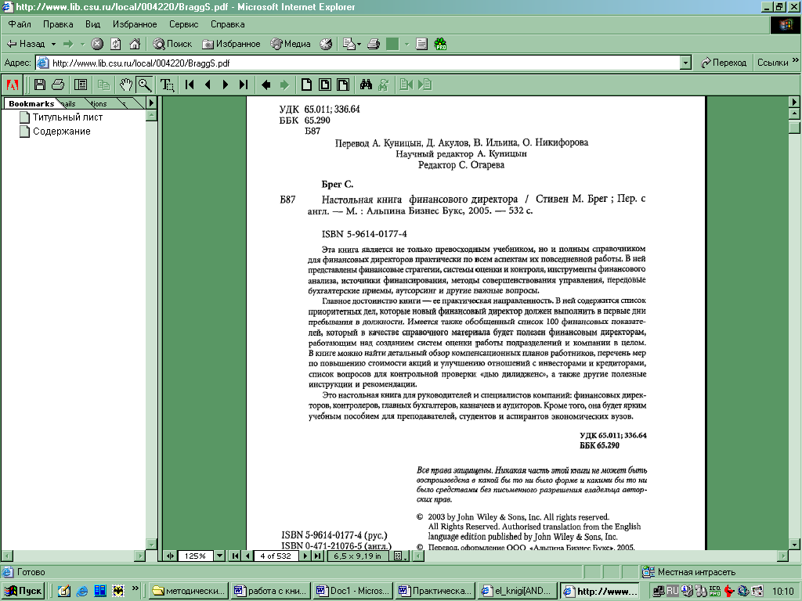Click the address bar URL field

pos(358,63)
